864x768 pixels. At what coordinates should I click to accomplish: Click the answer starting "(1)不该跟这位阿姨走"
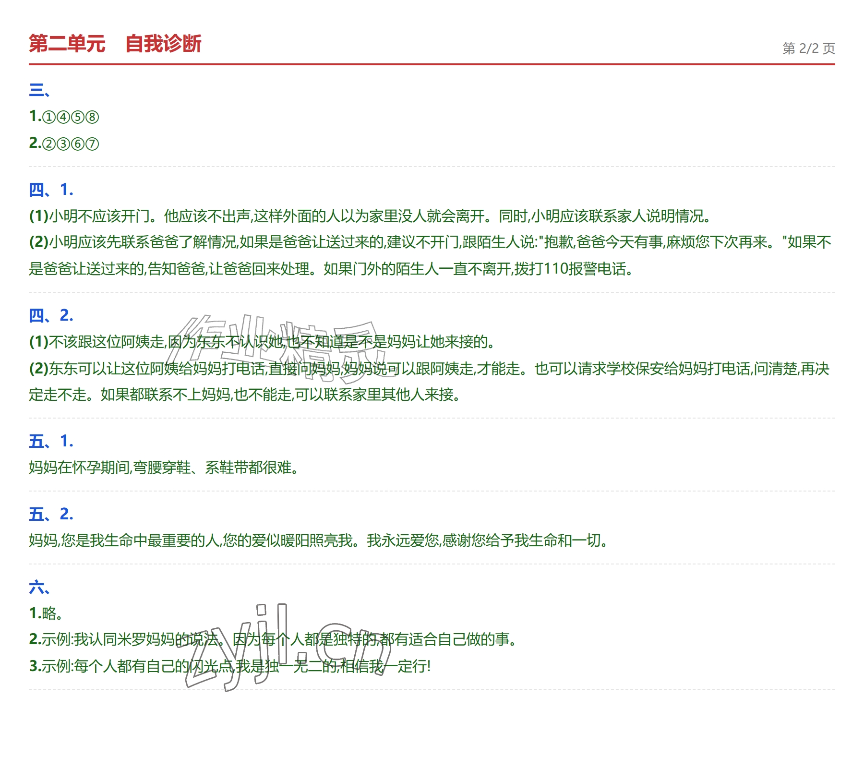point(262,342)
